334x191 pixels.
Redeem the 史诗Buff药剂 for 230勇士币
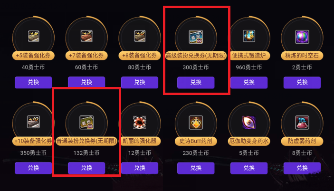(196, 168)
